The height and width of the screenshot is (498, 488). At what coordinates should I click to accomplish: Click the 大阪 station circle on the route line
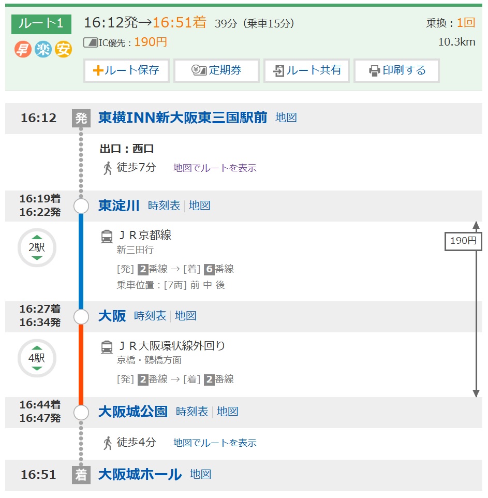click(81, 317)
